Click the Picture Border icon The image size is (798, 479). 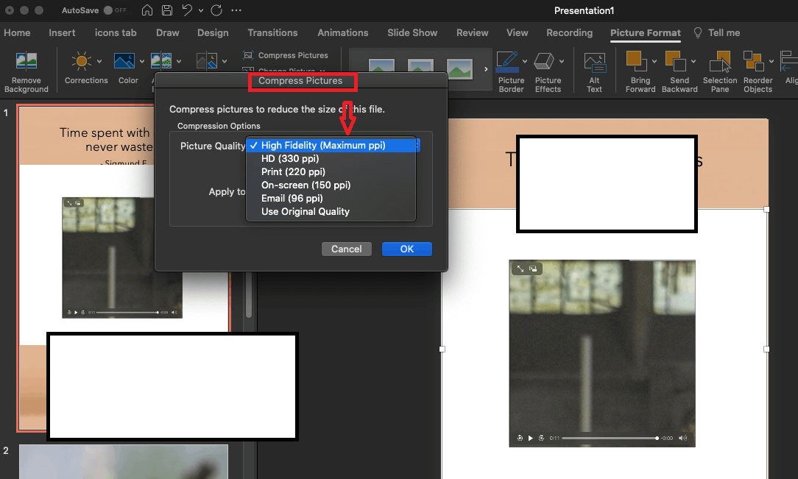(x=507, y=61)
